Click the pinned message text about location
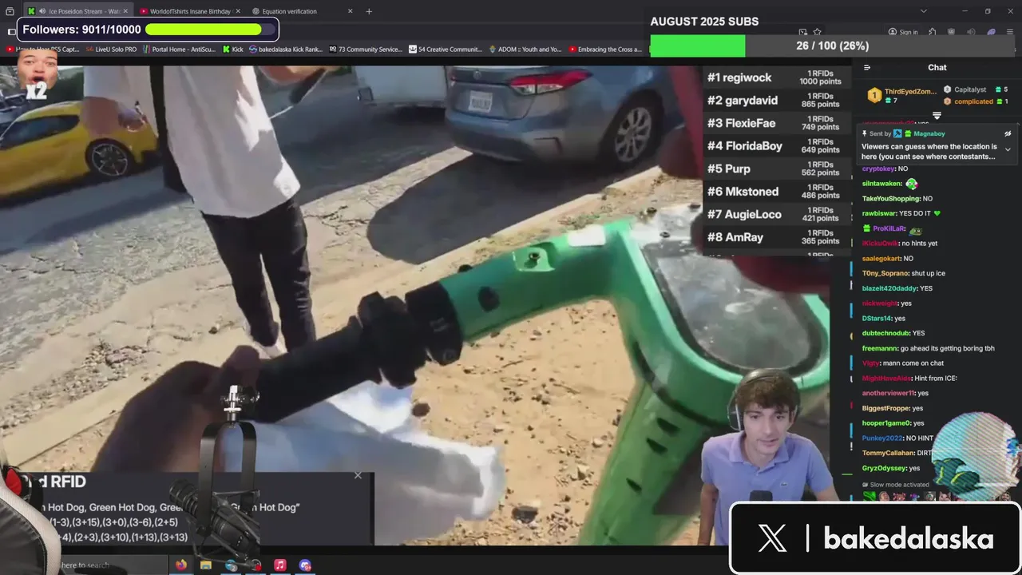1022x575 pixels. click(929, 152)
